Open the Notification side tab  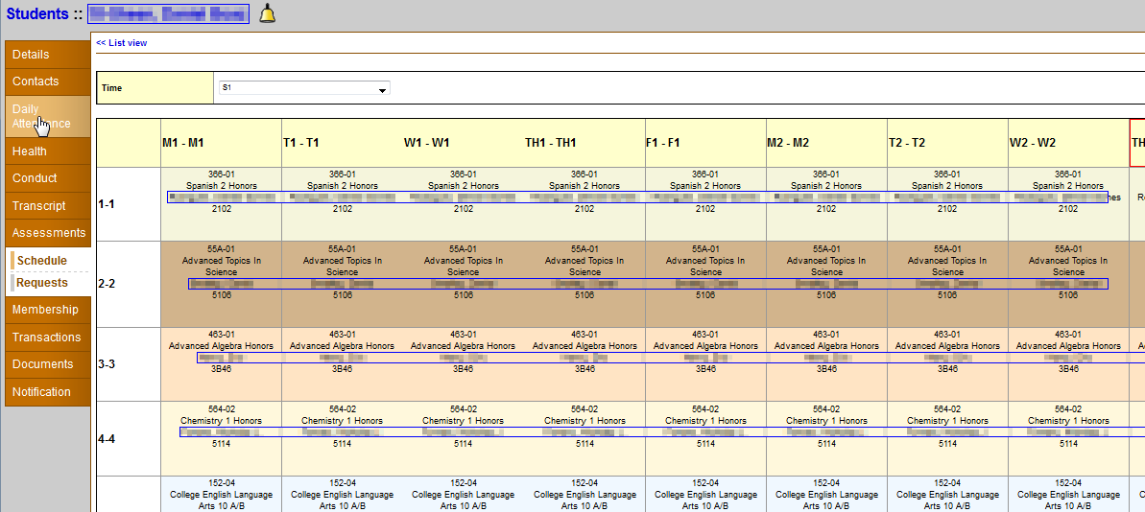47,392
